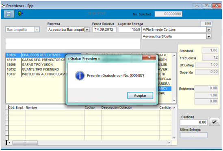The height and width of the screenshot is (151, 223).
Task: Select item 18119 GAFAS SEG. PREVECTOR
Action: pos(36,60)
